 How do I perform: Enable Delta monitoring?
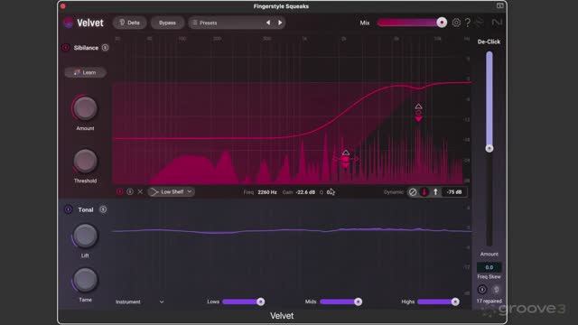[129, 23]
